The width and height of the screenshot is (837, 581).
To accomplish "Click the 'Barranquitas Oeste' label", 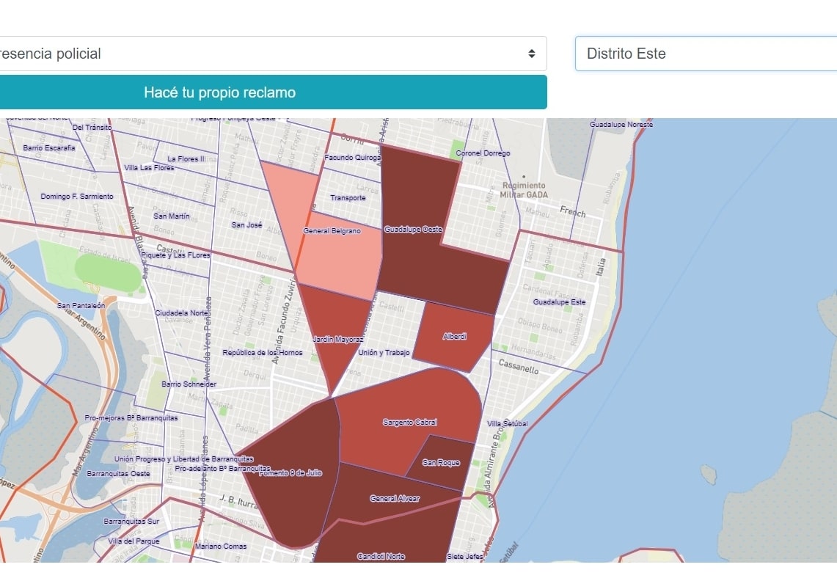I will (119, 474).
